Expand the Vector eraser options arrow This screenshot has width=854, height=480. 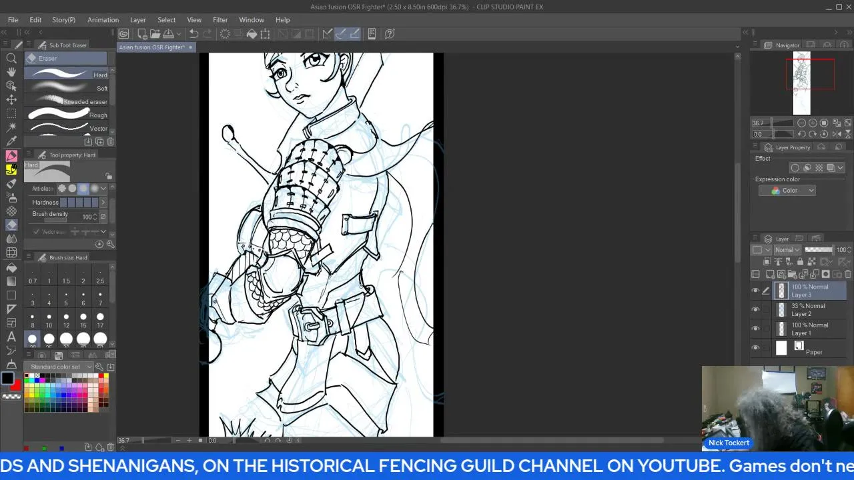(x=103, y=231)
